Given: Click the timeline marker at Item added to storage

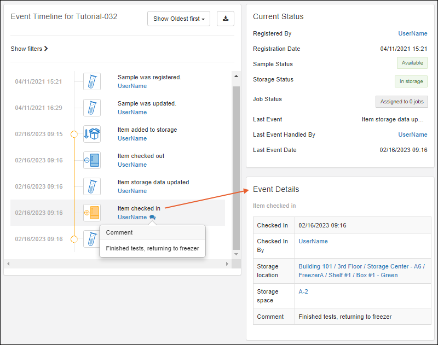Looking at the screenshot, I should click(x=74, y=134).
